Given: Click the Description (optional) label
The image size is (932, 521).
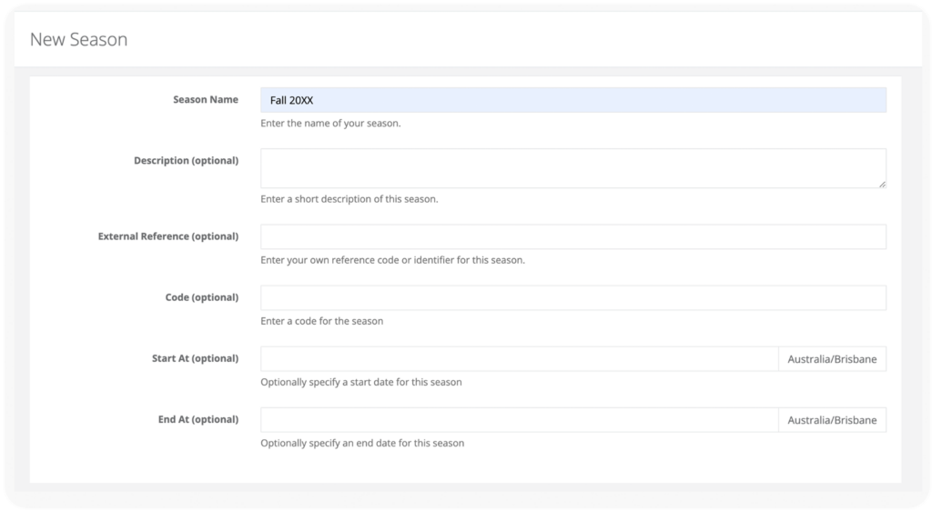Looking at the screenshot, I should pyautogui.click(x=186, y=160).
